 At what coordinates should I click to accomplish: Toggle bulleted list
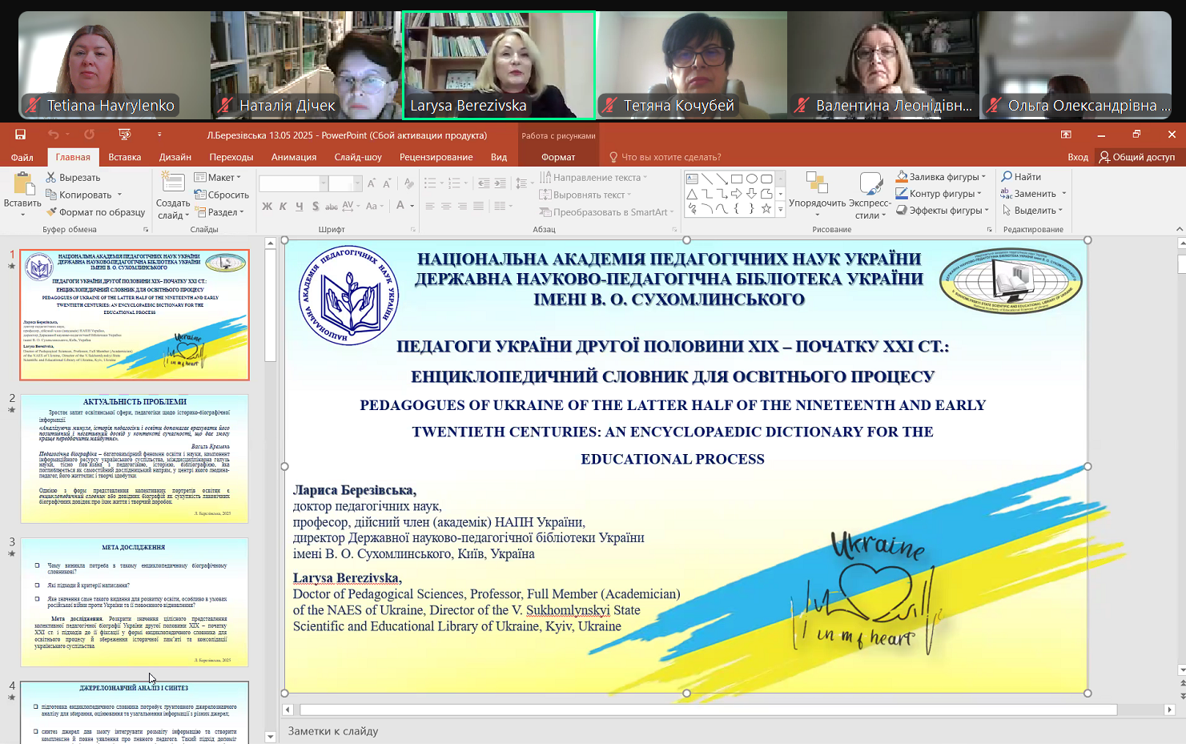[x=430, y=184]
